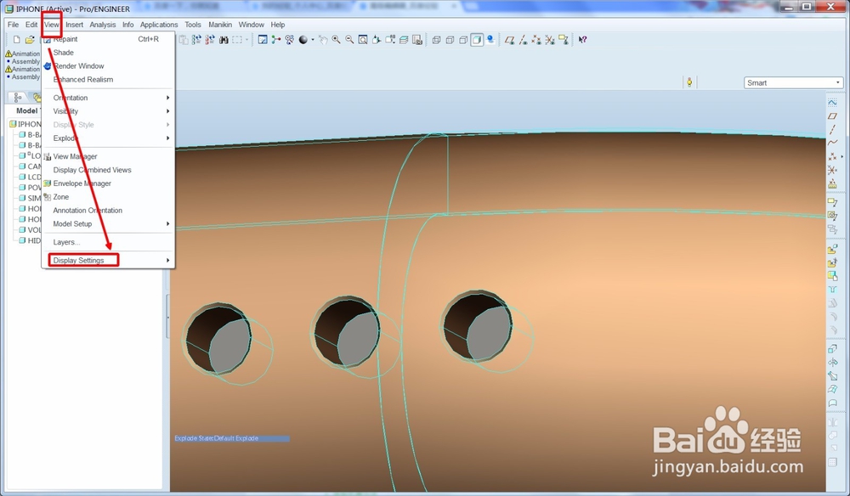850x496 pixels.
Task: Open an existing file via folder icon
Action: click(30, 40)
